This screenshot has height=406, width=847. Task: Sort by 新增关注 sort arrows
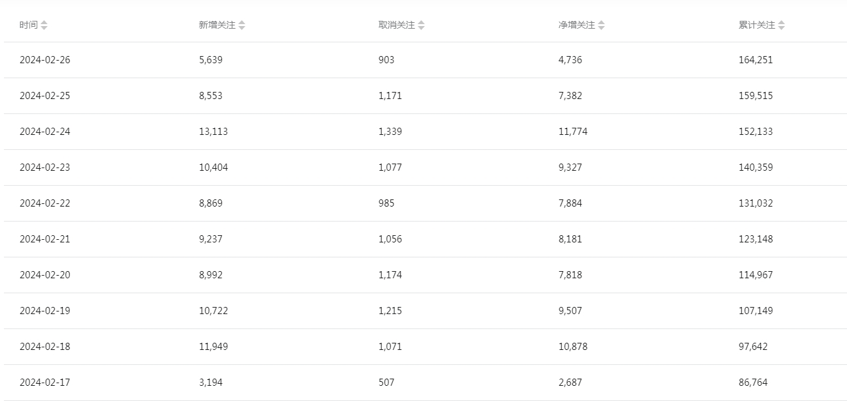click(242, 25)
